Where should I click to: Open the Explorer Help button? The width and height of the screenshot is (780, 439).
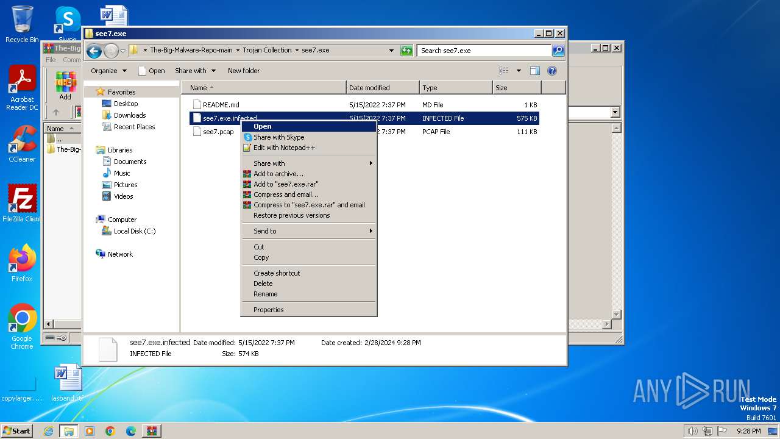(x=552, y=71)
